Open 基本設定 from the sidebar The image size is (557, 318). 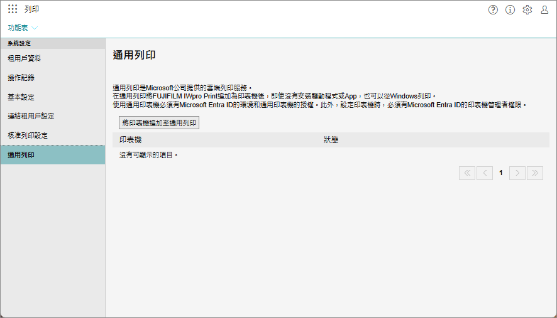[x=21, y=97]
